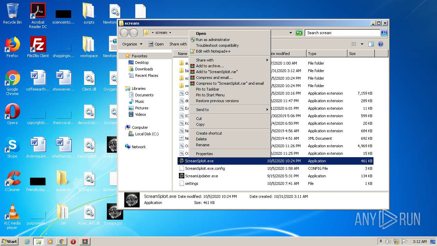
Task: Choose Add to "ScreamSploit.rar"
Action: pyautogui.click(x=230, y=72)
